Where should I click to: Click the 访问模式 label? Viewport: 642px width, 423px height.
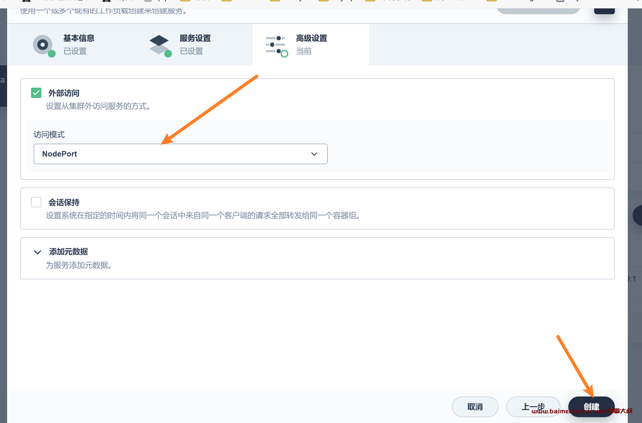[49, 135]
